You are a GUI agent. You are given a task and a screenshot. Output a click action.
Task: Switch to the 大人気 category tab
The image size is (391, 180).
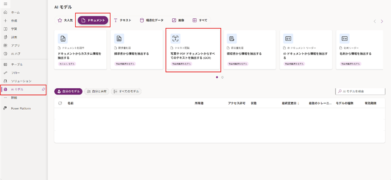(65, 21)
